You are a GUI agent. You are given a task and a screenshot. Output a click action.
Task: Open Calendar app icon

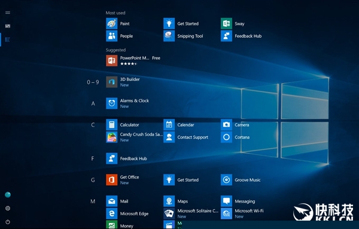pyautogui.click(x=169, y=125)
